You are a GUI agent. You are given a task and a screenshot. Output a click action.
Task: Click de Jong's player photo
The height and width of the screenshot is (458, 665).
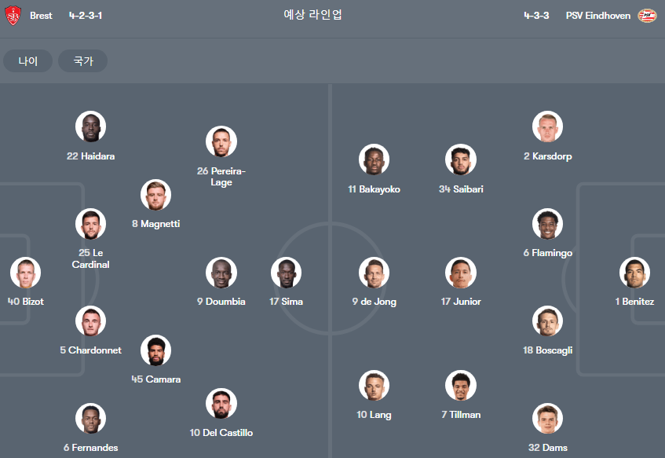374,273
